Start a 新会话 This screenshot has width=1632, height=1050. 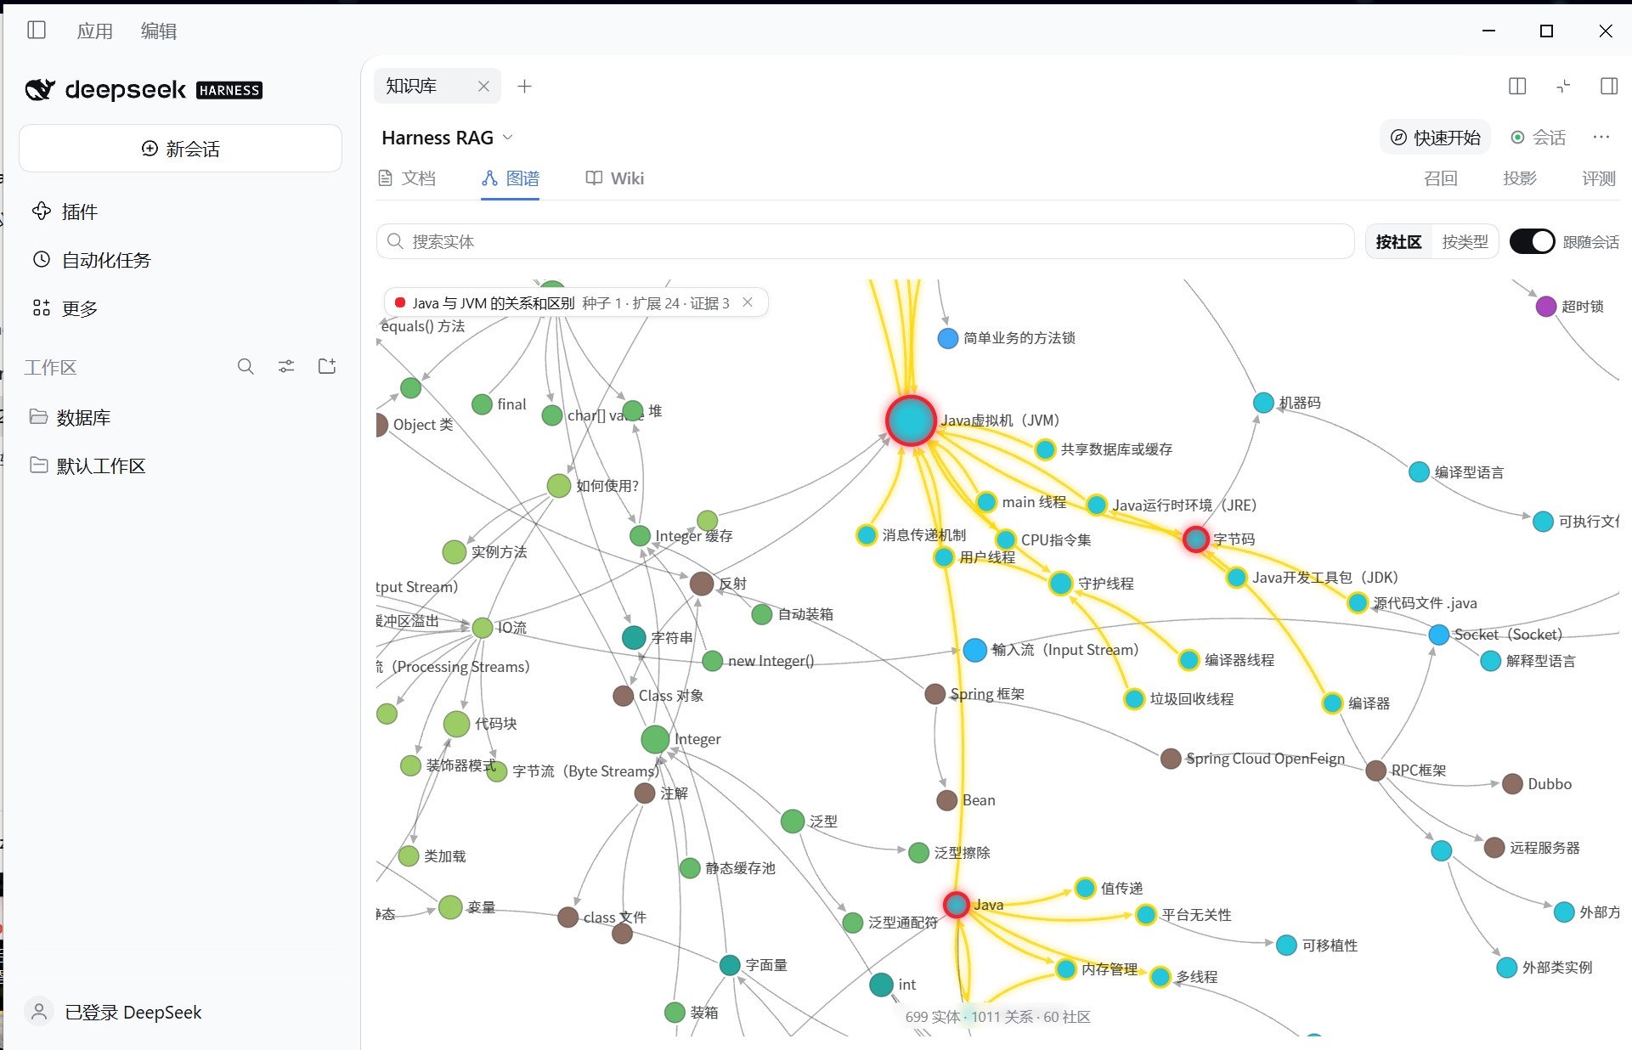tap(180, 149)
